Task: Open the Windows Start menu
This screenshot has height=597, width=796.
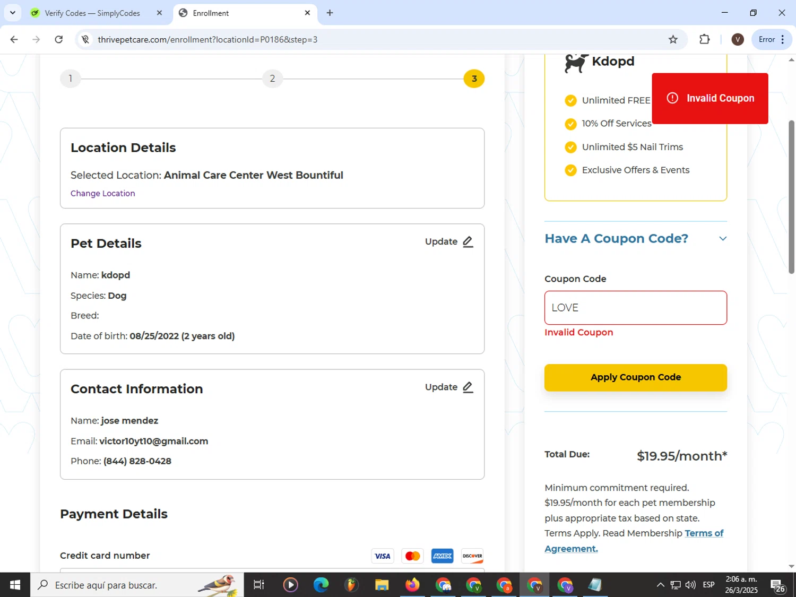Action: 15,585
